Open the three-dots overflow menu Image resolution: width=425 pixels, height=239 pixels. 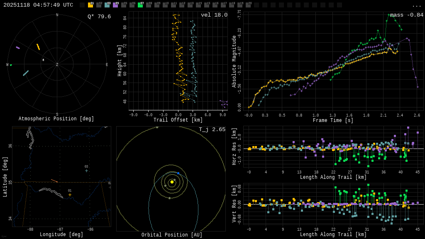point(416,5)
